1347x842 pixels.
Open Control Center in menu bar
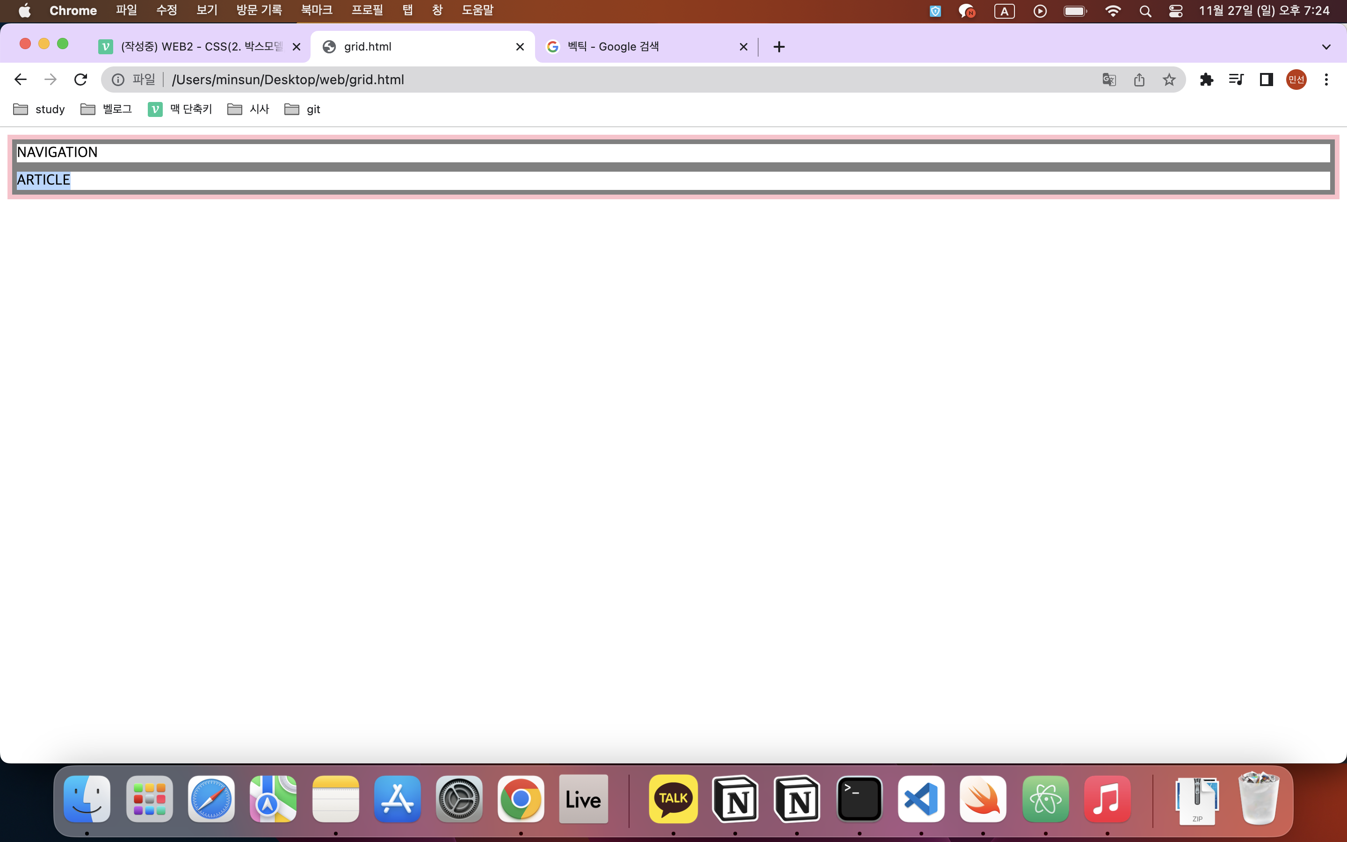pos(1175,11)
